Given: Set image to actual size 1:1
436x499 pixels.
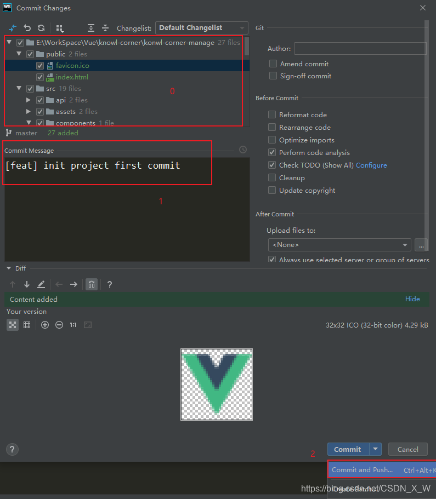Looking at the screenshot, I should [73, 325].
